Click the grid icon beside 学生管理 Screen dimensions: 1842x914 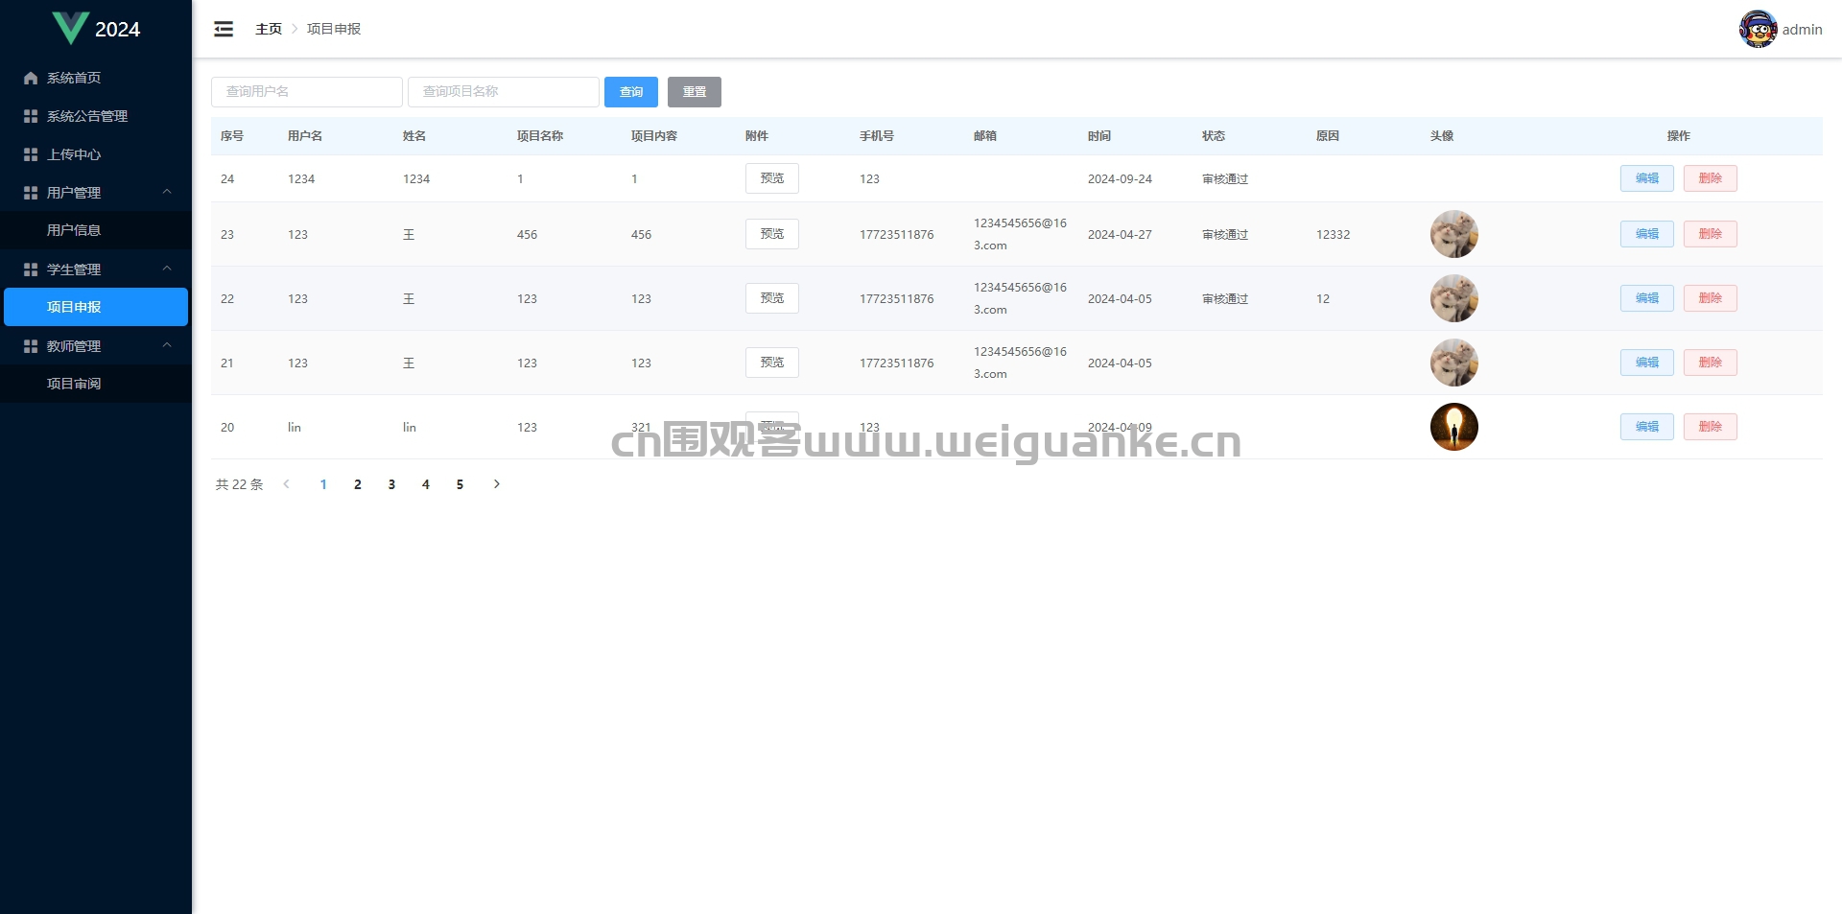click(31, 270)
